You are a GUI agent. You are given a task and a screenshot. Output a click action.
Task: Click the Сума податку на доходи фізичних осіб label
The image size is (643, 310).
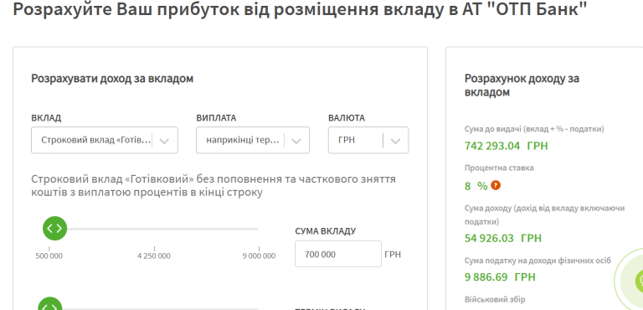point(538,261)
